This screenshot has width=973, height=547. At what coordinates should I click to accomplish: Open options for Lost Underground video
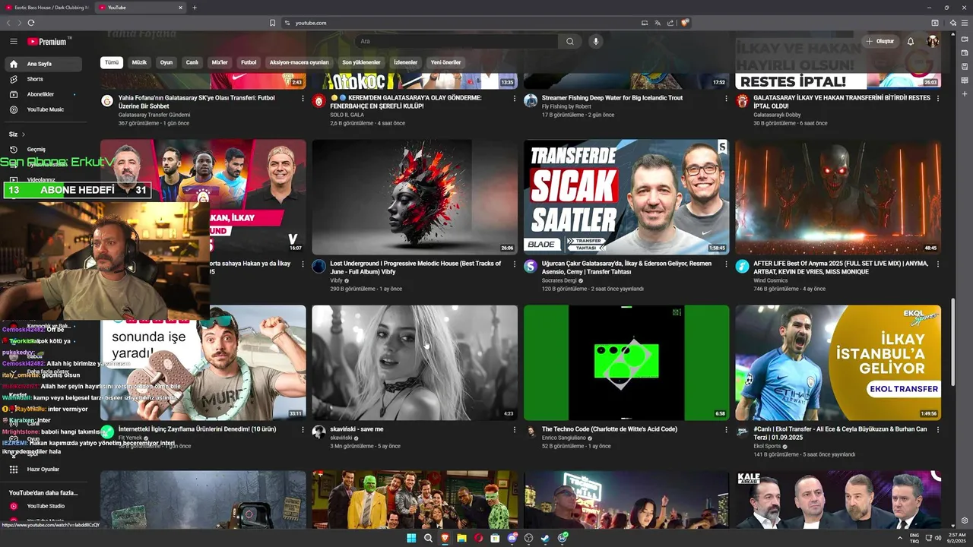pos(514,264)
